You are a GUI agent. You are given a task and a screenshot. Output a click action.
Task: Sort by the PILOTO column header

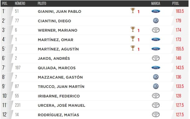pos(42,3)
